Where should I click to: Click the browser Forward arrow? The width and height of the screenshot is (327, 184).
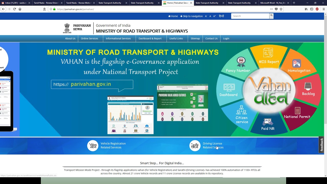[9, 9]
